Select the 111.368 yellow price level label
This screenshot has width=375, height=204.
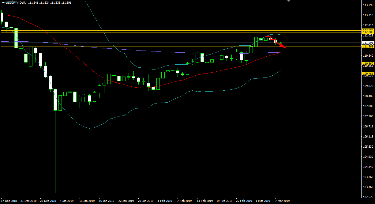(368, 47)
